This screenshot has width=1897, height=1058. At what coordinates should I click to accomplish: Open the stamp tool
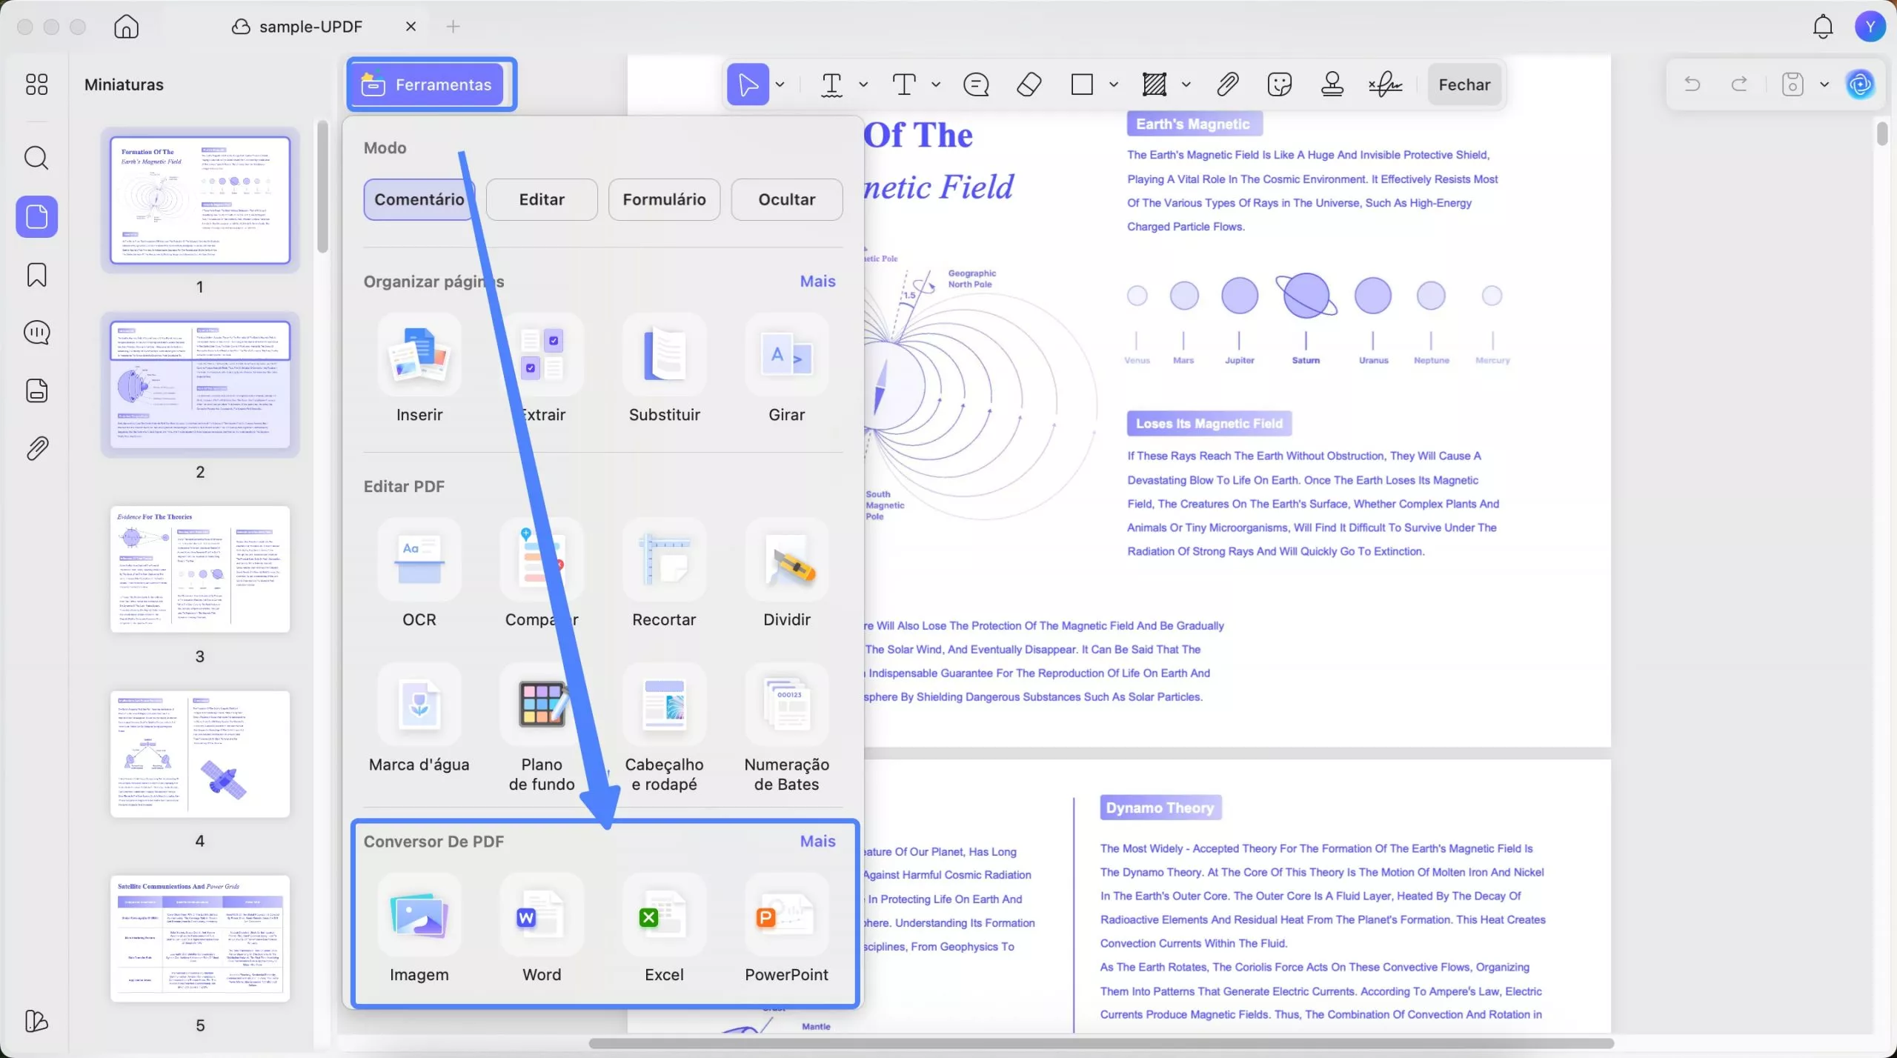[1332, 84]
